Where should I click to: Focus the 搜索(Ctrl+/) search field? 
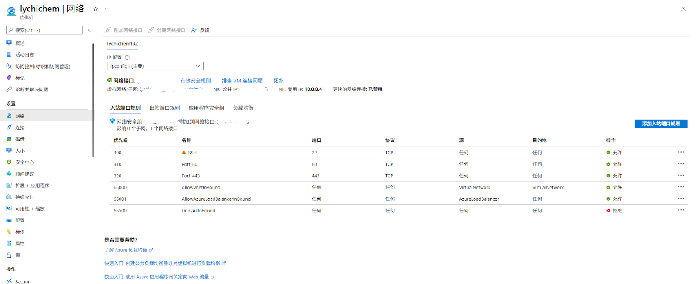click(44, 30)
